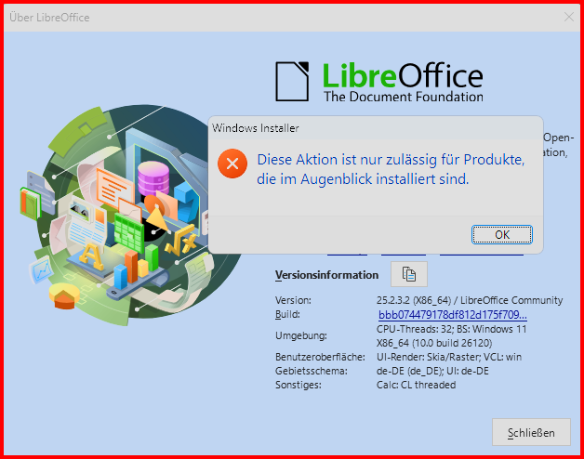Click the yellow-orange pie chart in the artwork

pos(64,296)
